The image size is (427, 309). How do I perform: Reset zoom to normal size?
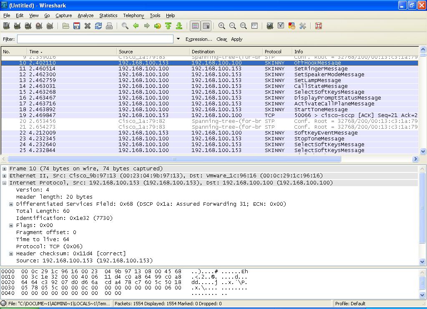click(244, 26)
